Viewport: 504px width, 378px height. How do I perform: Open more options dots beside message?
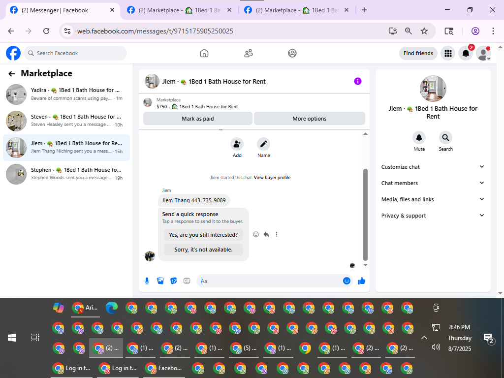pyautogui.click(x=277, y=234)
